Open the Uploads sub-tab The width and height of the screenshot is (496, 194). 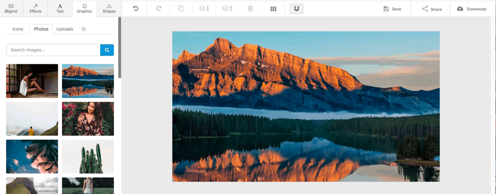point(64,29)
